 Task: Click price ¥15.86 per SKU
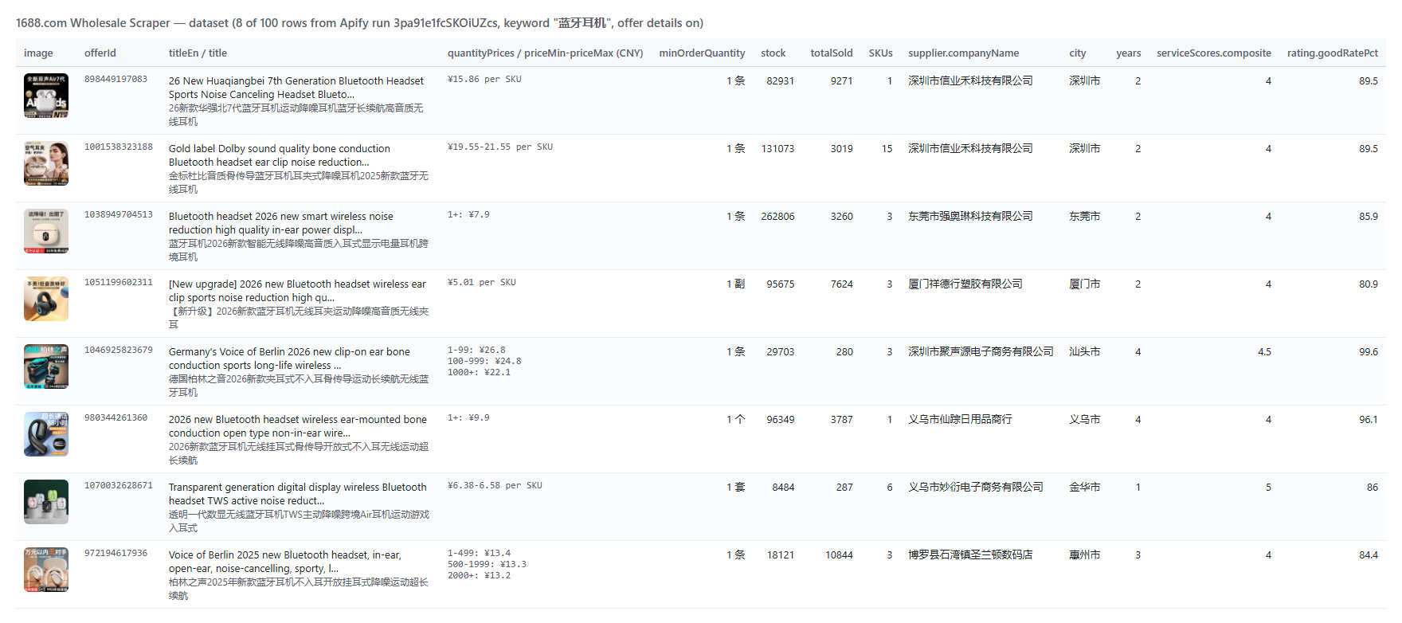coord(484,80)
